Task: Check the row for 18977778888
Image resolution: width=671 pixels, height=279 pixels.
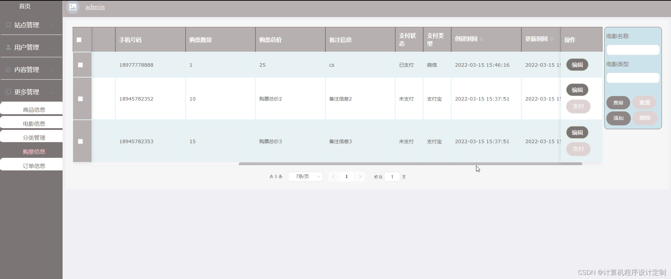Action: pos(80,65)
